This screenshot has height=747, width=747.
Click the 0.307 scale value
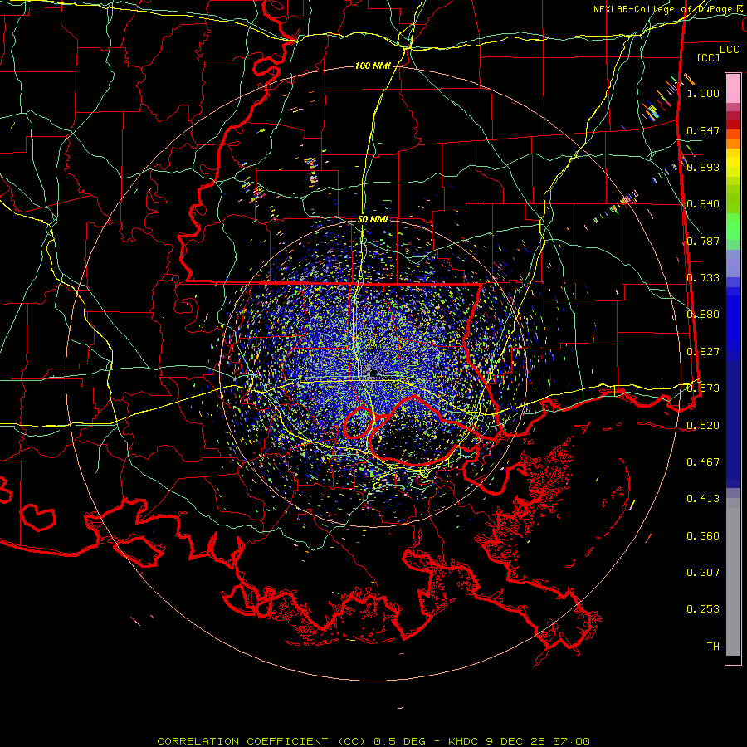pos(703,573)
